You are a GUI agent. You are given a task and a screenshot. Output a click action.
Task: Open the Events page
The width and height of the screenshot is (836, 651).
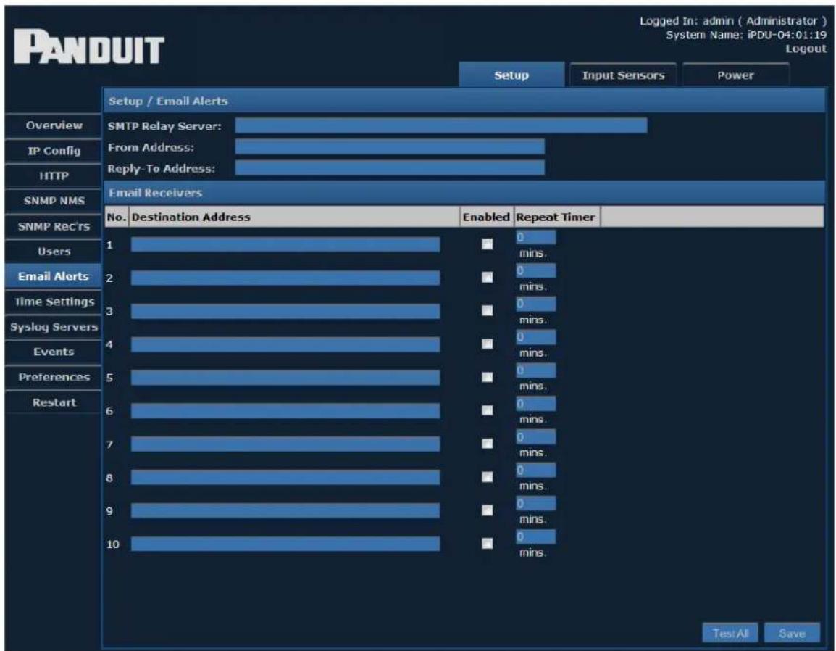54,352
